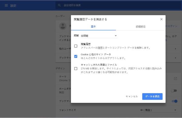This screenshot has width=182, height=118.
Task: Check キャッシュされた画像とファイル checkbox
Action: point(76,69)
